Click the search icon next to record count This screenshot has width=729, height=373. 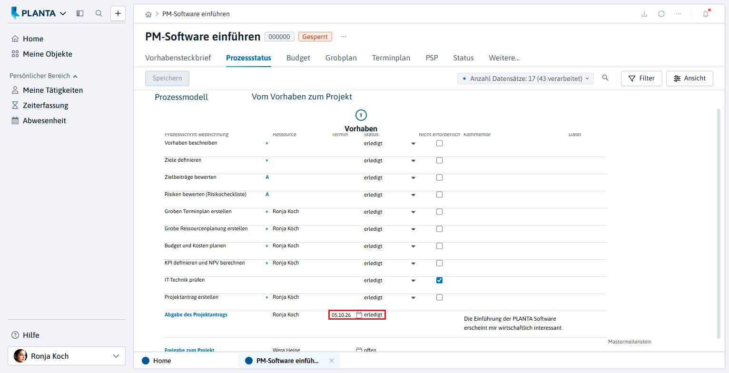605,78
